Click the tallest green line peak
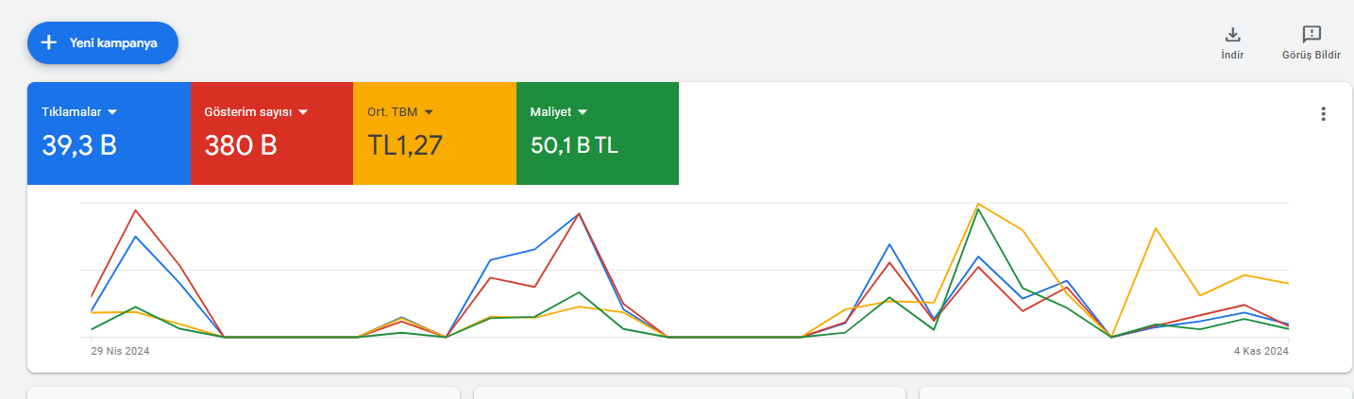Image resolution: width=1354 pixels, height=399 pixels. [x=978, y=209]
